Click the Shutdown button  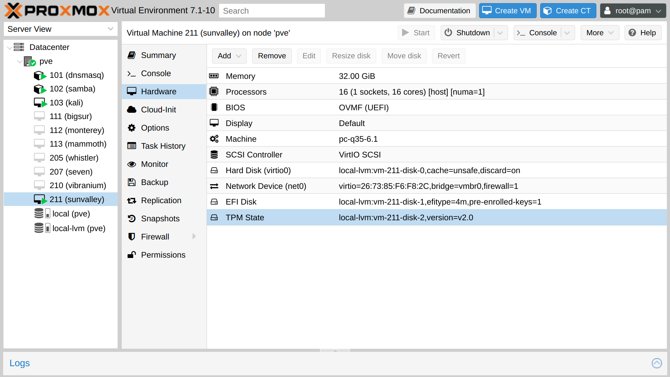click(x=468, y=33)
